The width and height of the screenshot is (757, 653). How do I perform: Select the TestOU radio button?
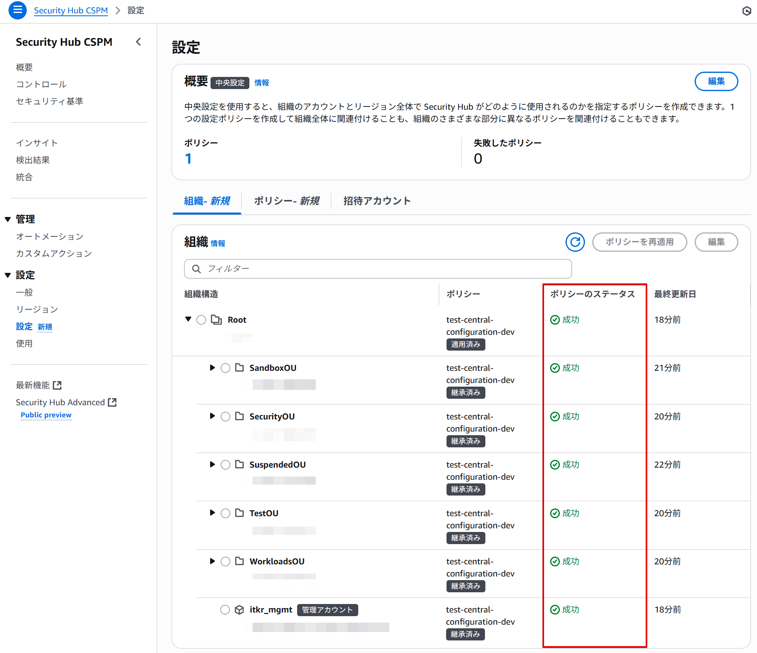[x=225, y=513]
